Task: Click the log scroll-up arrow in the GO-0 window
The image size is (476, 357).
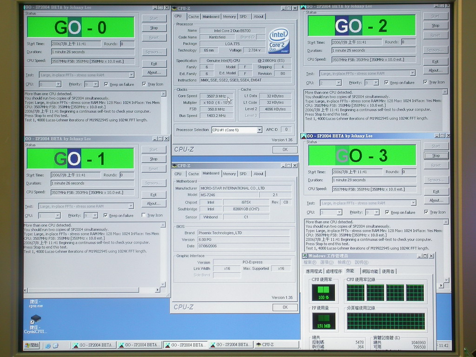Action: [164, 94]
